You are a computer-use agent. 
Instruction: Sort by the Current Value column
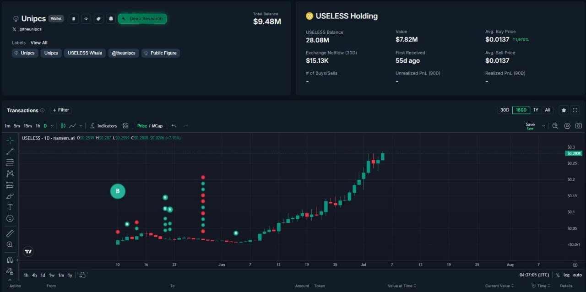pyautogui.click(x=499, y=286)
